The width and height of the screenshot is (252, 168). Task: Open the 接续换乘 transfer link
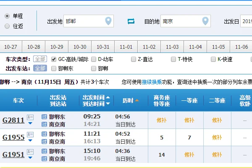[x=152, y=82]
